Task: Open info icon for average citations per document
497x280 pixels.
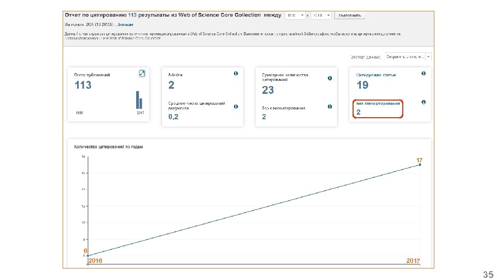Action: 236,107
